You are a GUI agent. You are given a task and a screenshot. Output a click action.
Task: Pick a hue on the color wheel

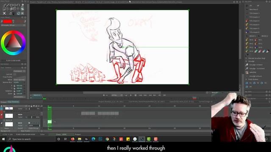(13, 43)
